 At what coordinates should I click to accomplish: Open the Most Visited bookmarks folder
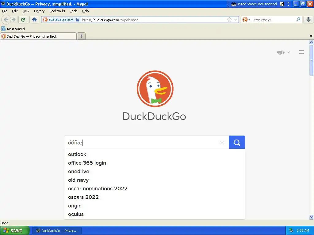point(13,29)
